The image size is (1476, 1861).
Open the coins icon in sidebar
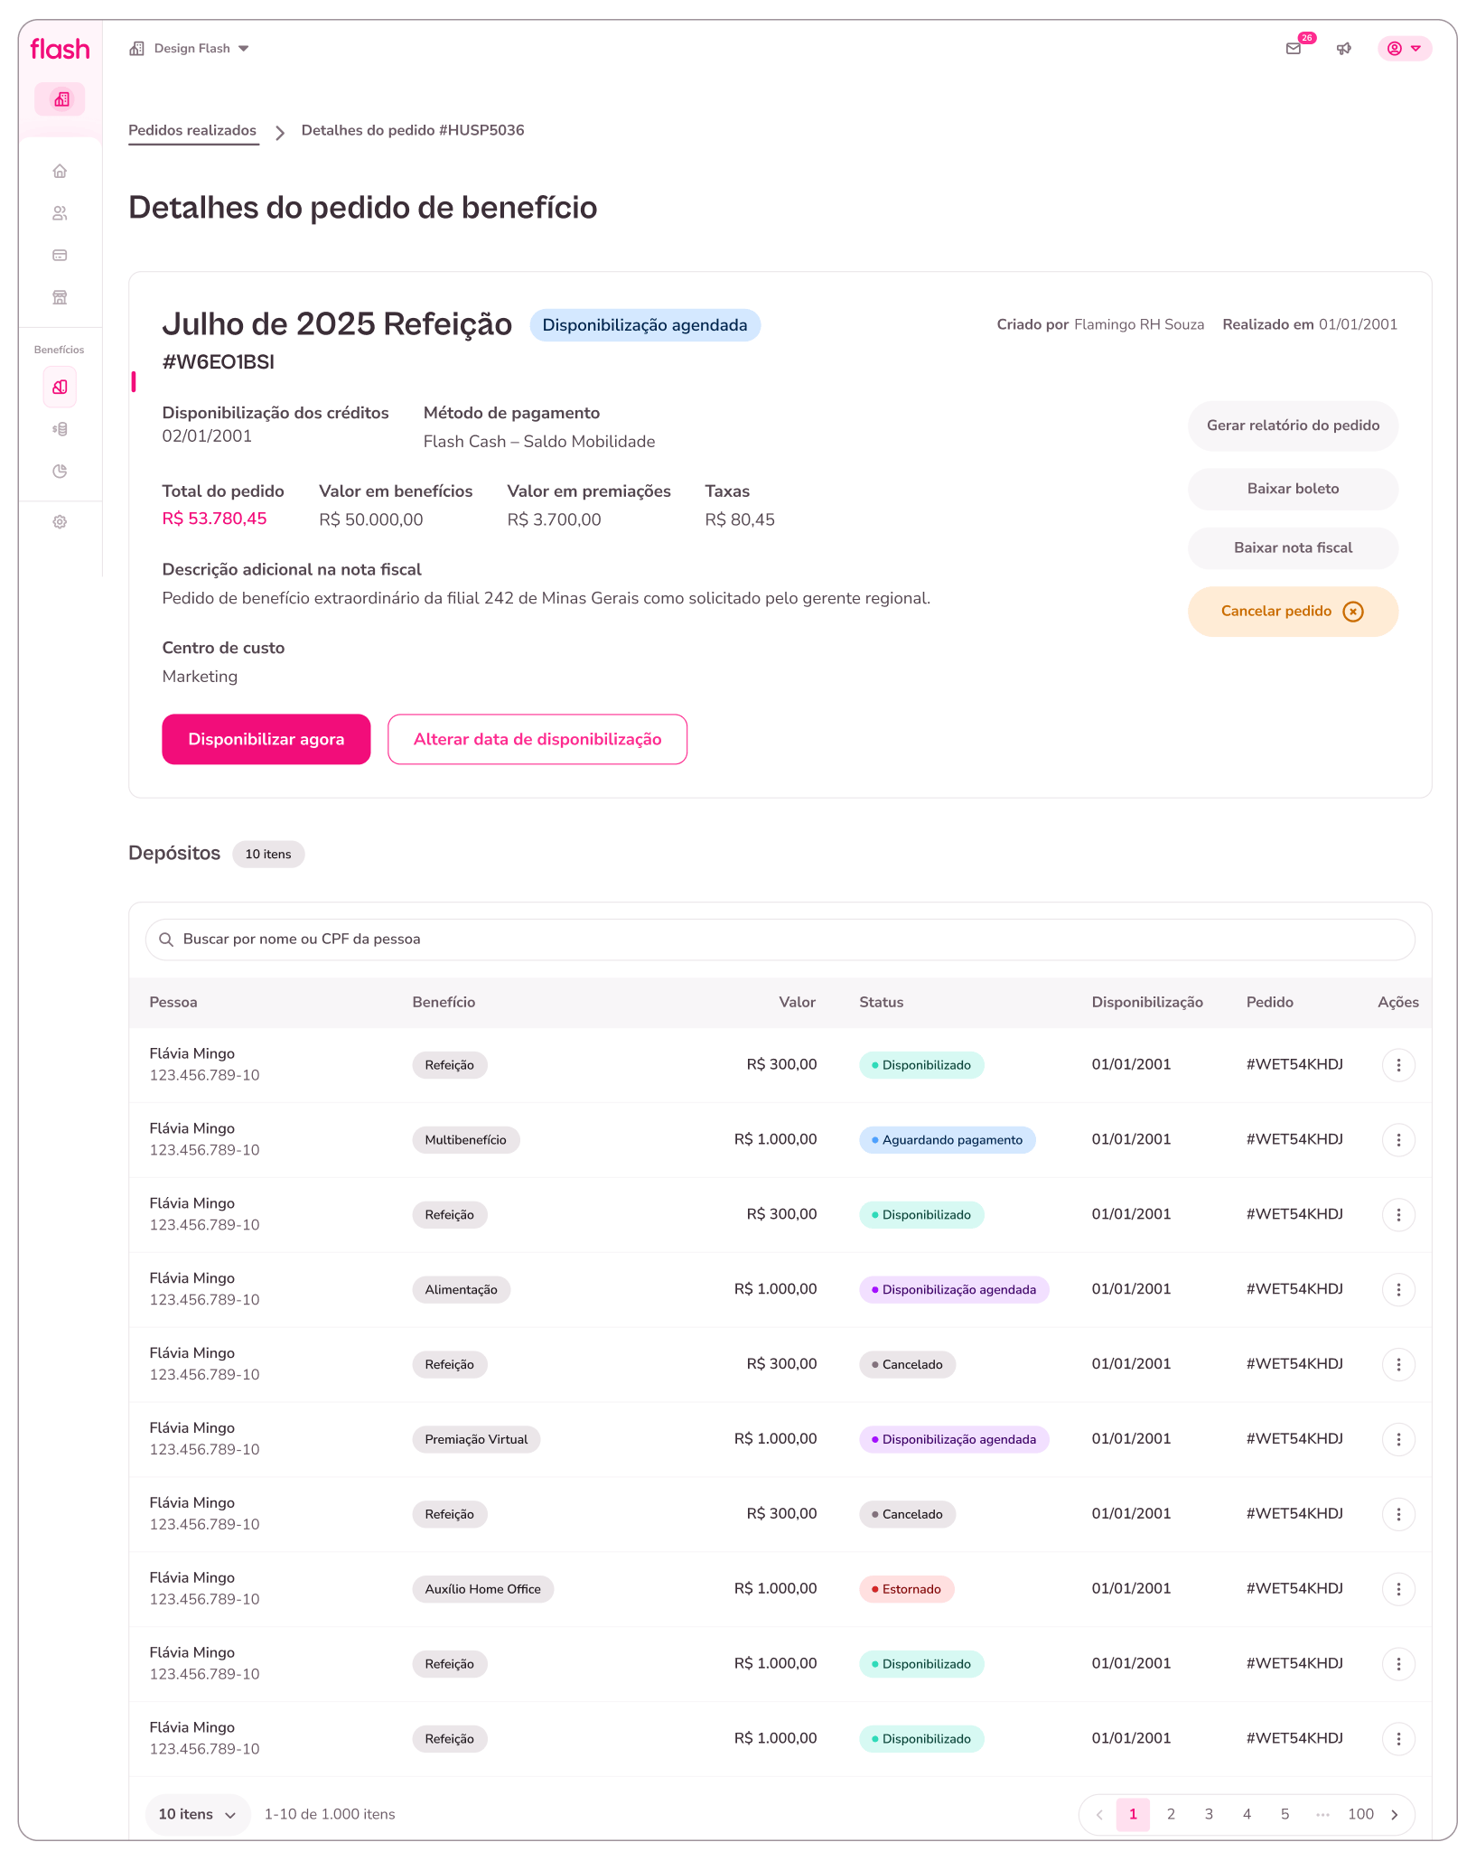pyautogui.click(x=60, y=429)
